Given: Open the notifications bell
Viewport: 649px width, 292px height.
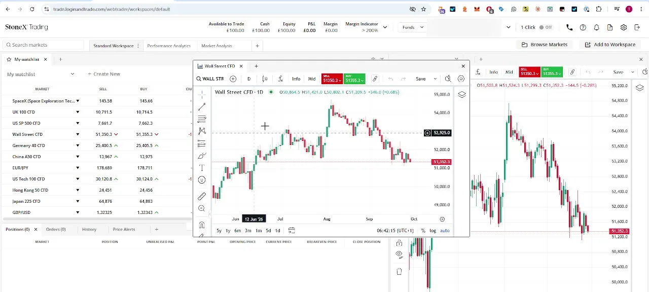Looking at the screenshot, I should click(597, 27).
